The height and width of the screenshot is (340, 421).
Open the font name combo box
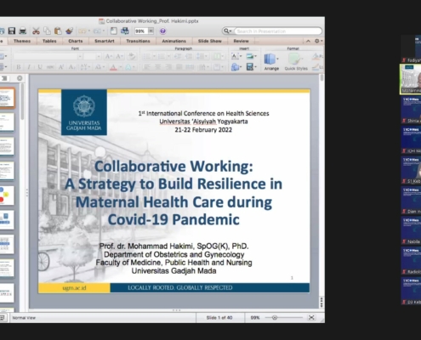click(48, 57)
